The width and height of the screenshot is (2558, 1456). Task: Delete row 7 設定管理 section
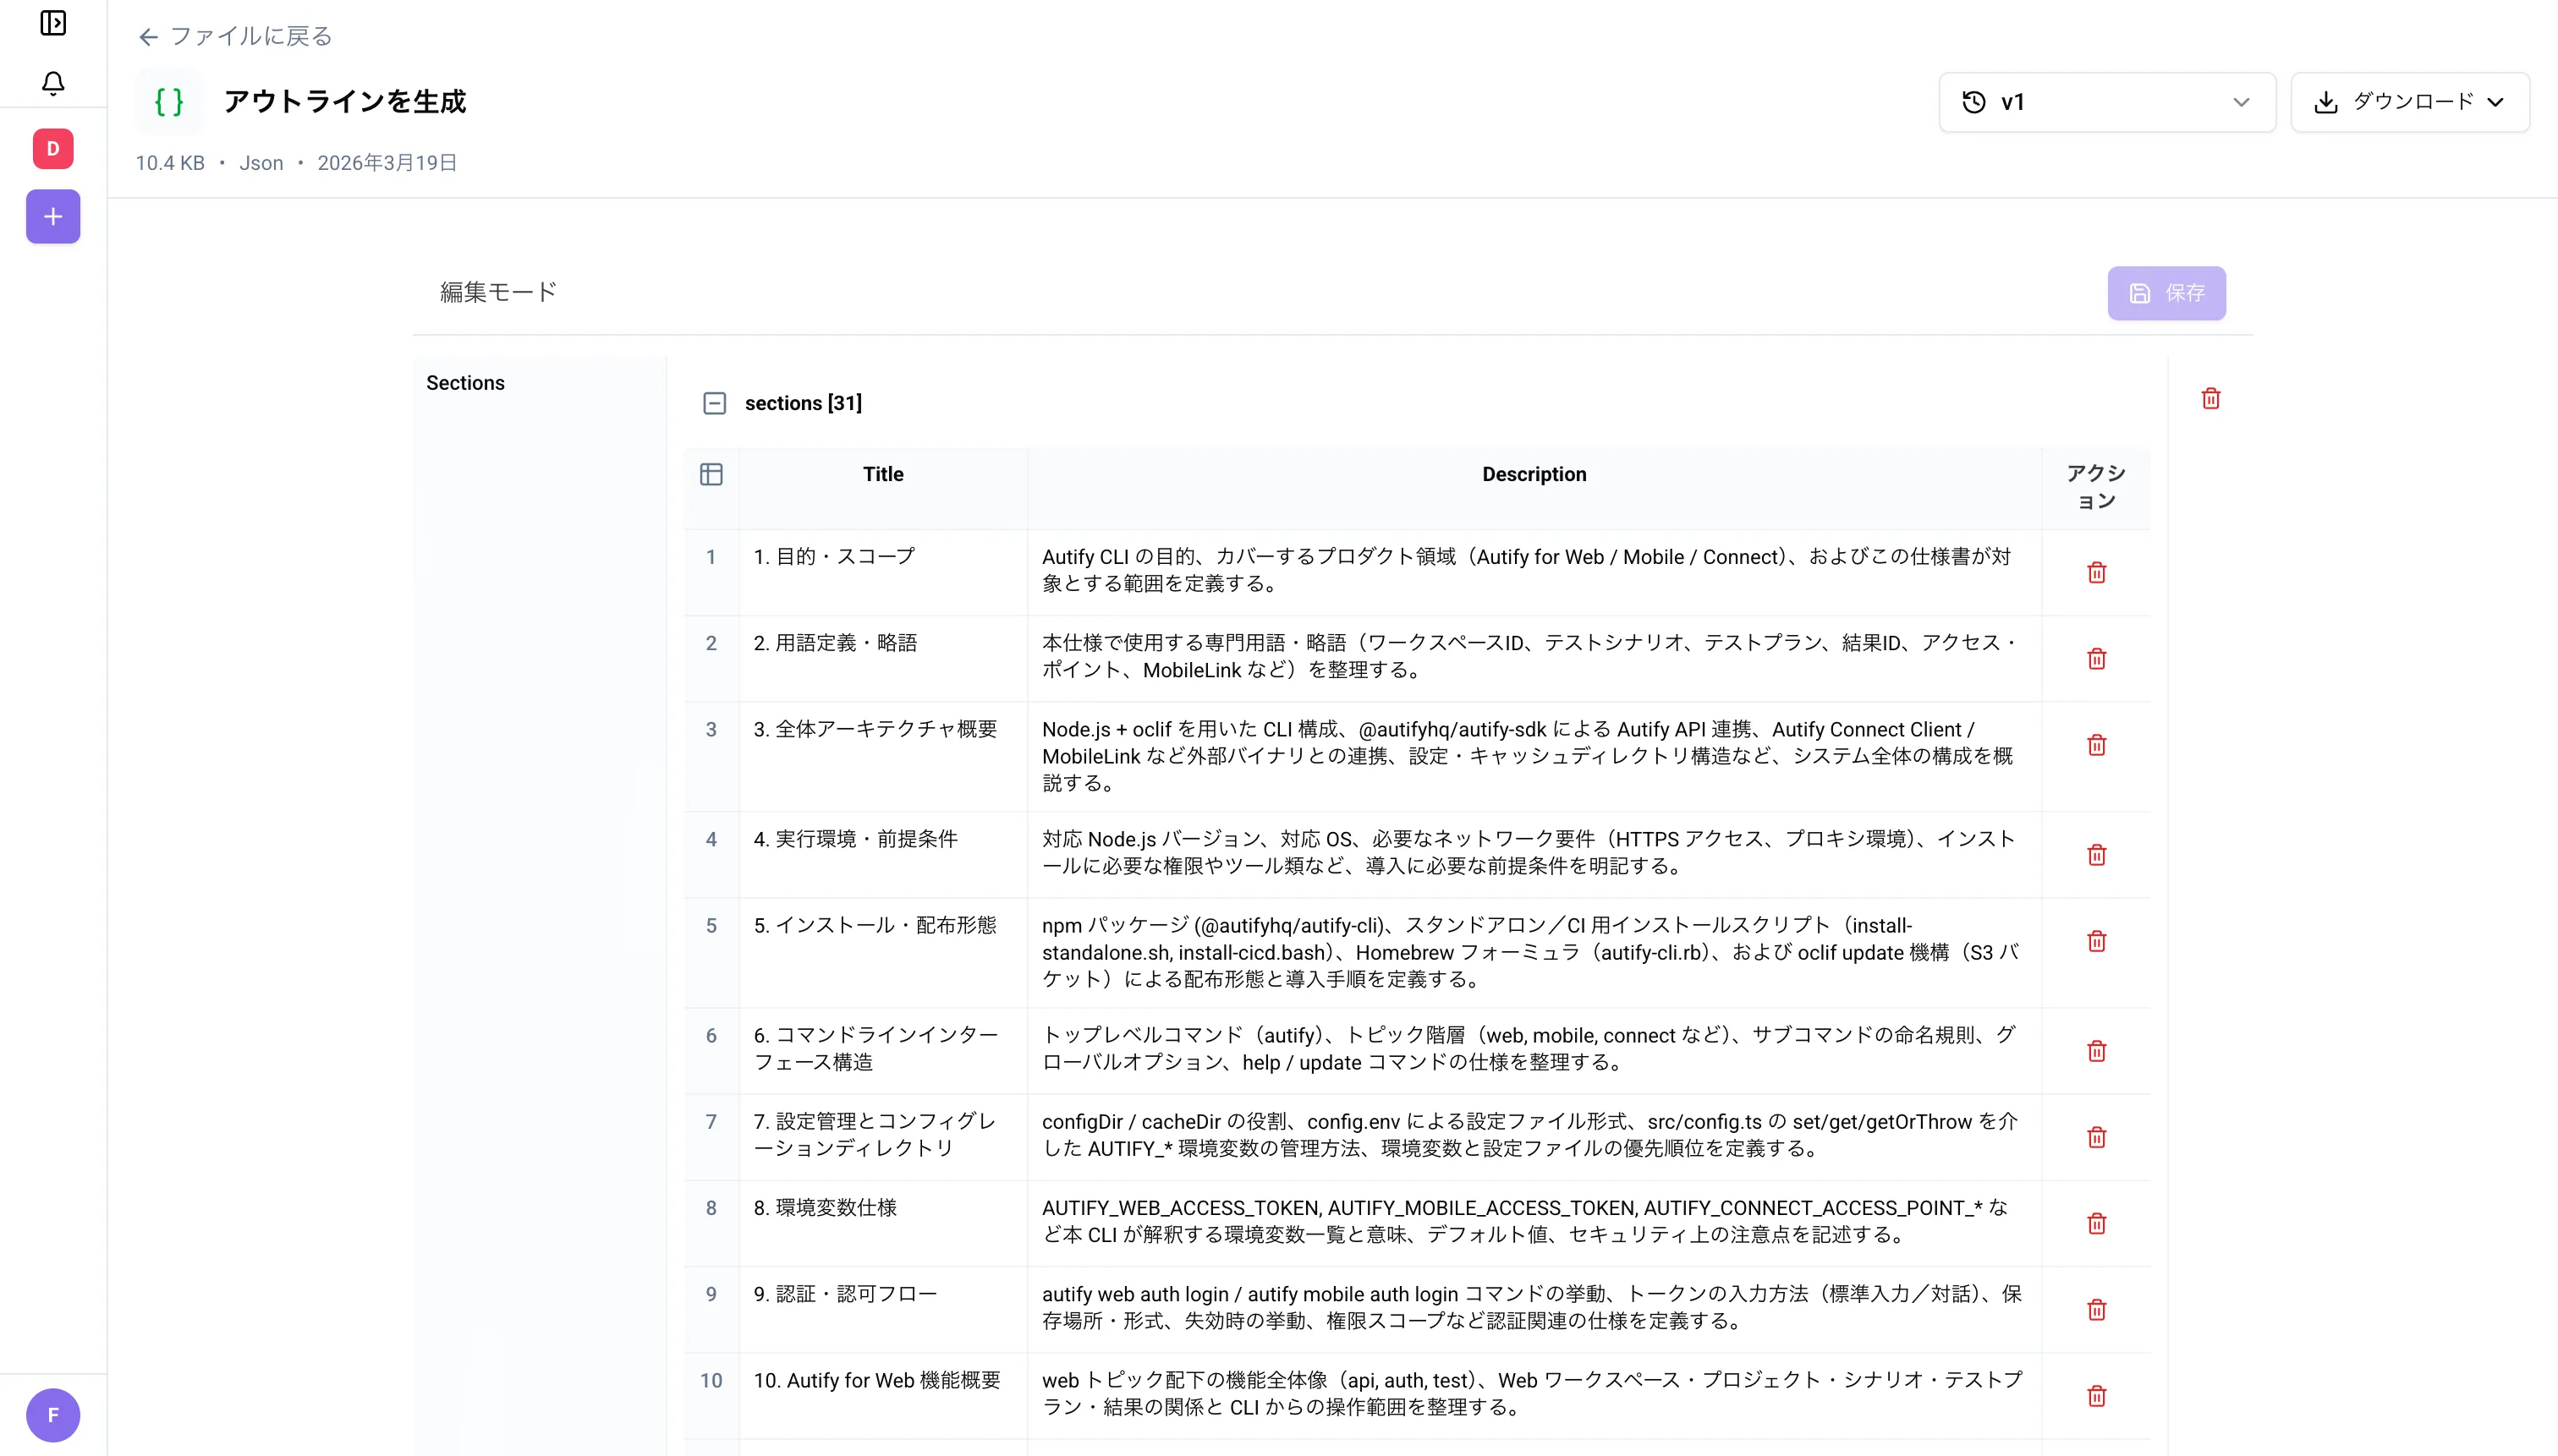pyautogui.click(x=2097, y=1137)
